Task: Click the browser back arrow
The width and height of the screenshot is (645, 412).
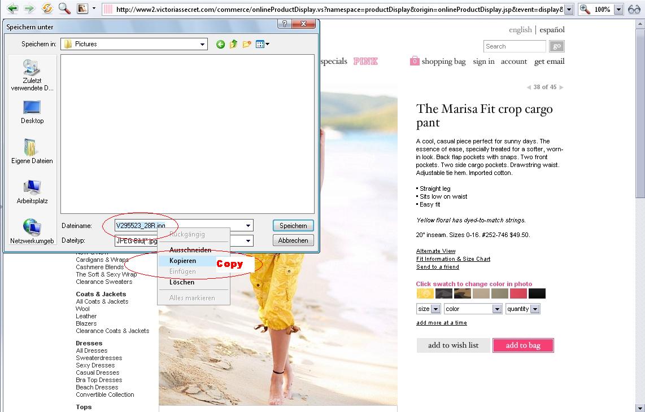Action: [x=12, y=9]
